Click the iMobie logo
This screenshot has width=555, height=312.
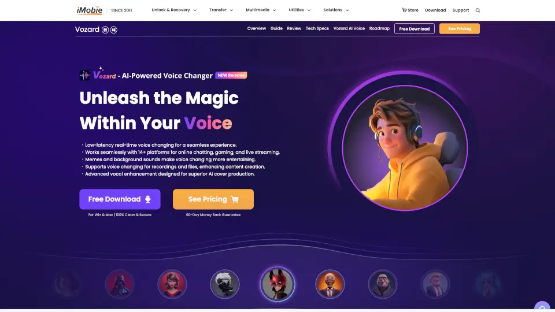[90, 10]
